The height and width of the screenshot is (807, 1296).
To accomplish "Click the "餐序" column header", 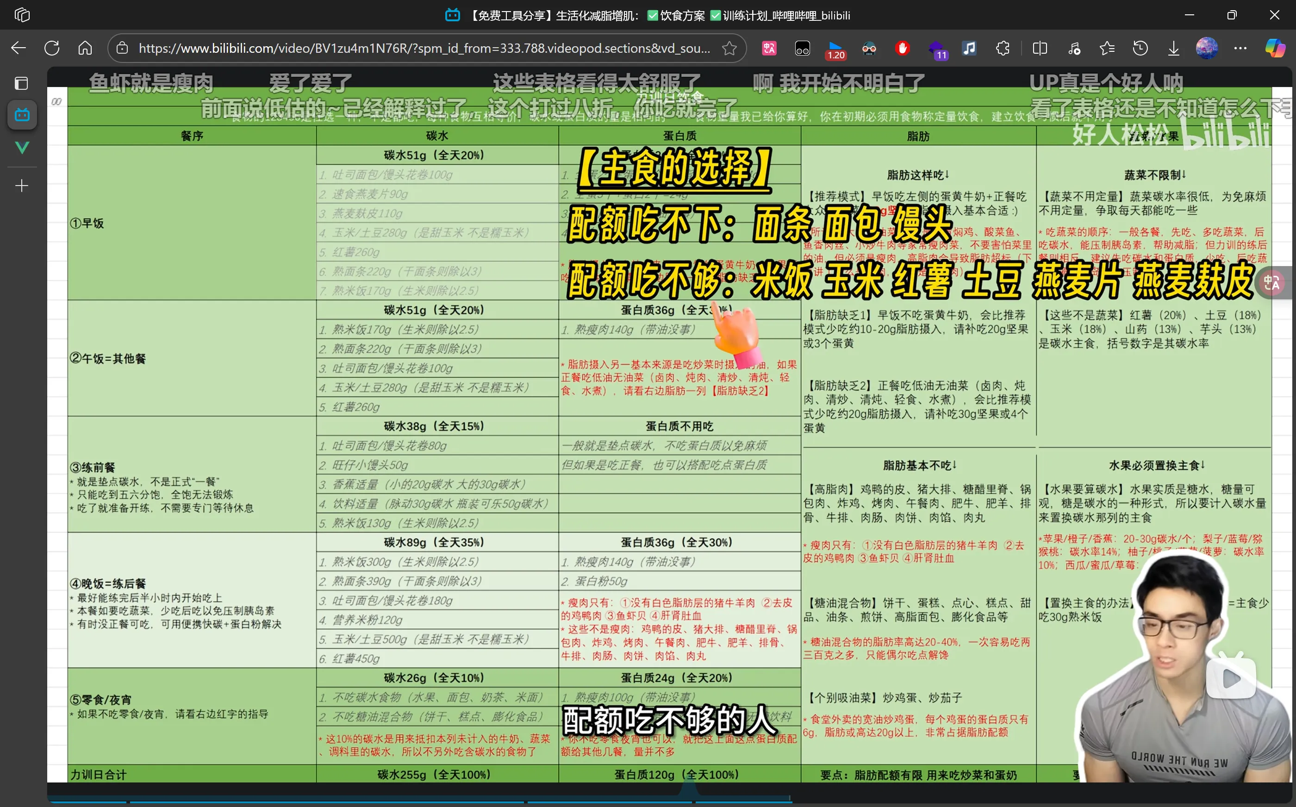I will [x=192, y=136].
